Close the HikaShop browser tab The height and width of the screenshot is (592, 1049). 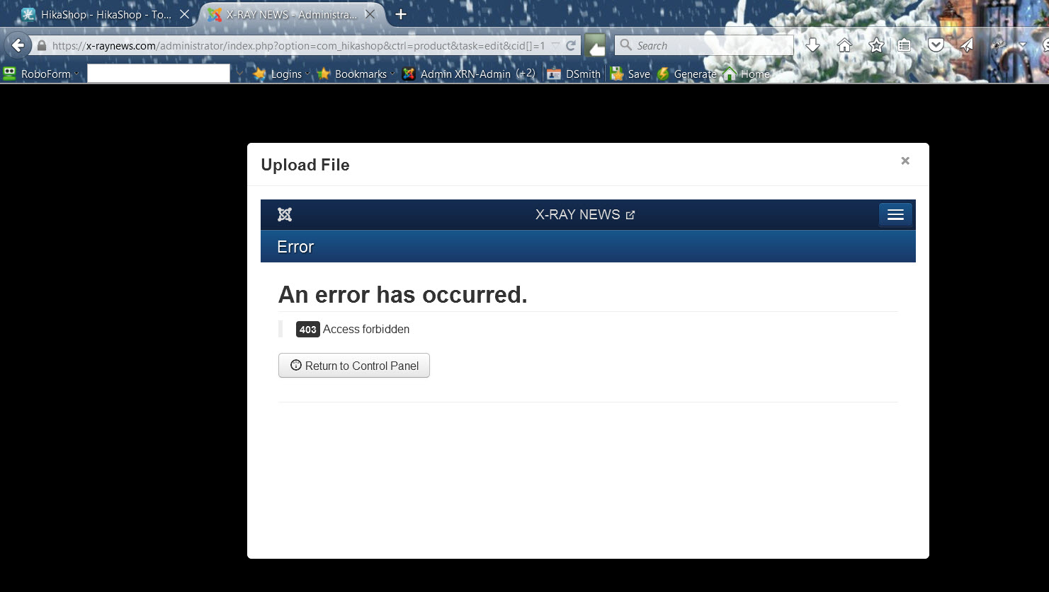(184, 14)
